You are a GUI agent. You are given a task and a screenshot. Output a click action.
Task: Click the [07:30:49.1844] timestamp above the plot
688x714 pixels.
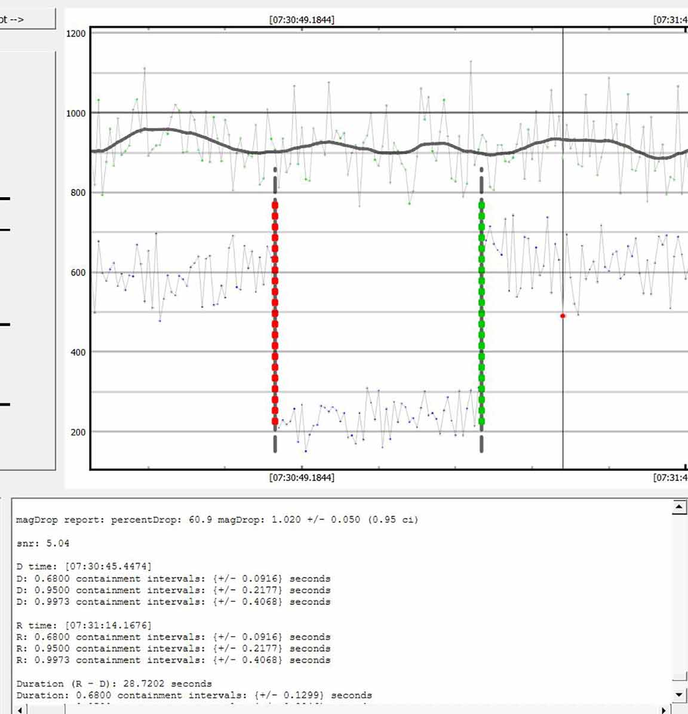tap(302, 20)
